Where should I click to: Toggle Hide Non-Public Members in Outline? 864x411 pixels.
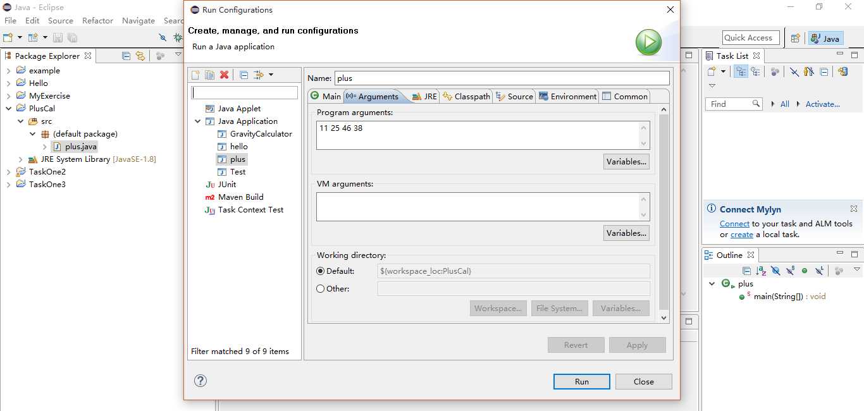(805, 271)
